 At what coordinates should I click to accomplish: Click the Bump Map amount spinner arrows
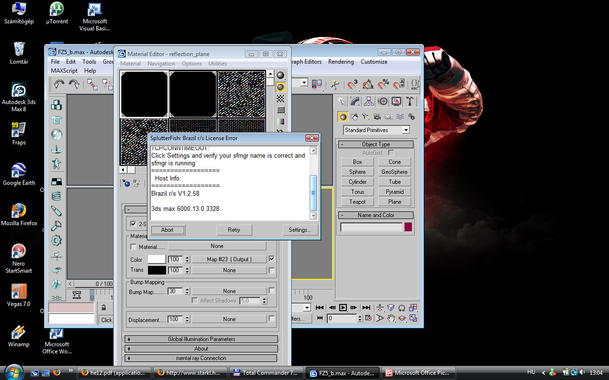tap(187, 291)
